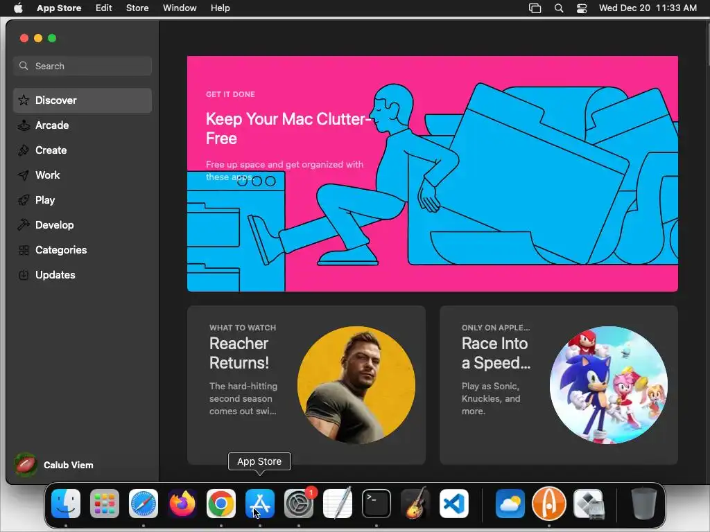This screenshot has height=532, width=710.
Task: Click the Stage Manager menu bar icon
Action: 535,8
